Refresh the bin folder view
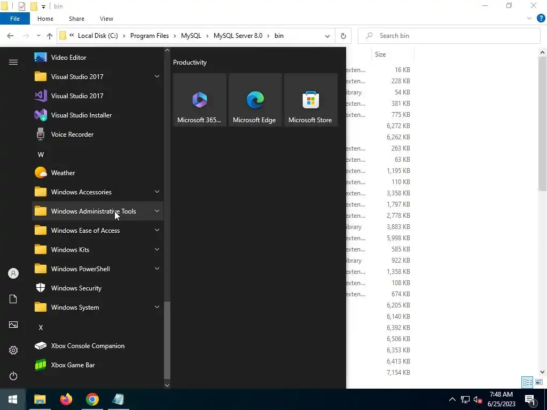Image resolution: width=547 pixels, height=410 pixels. click(343, 36)
